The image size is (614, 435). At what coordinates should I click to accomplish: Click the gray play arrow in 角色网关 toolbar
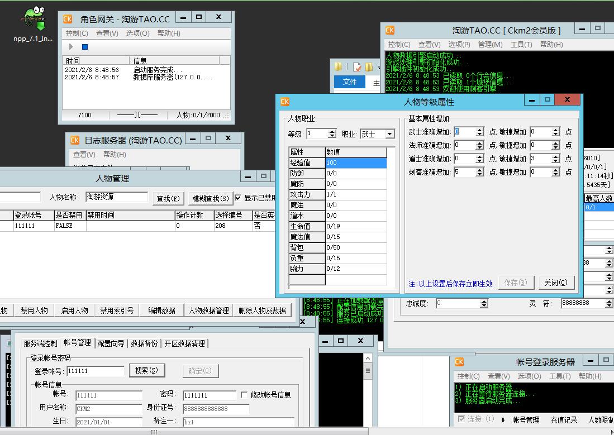point(71,47)
